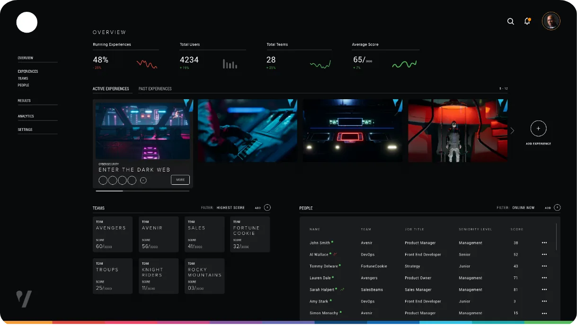Viewport: 577px width, 327px height.
Task: Click first participant circle on Dark Web card
Action: [x=103, y=180]
